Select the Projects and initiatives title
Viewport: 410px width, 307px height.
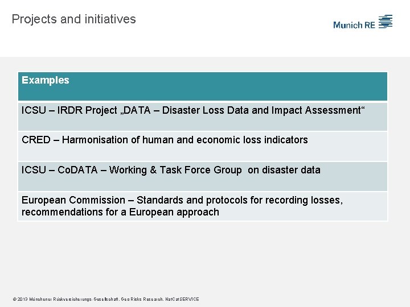pos(73,19)
